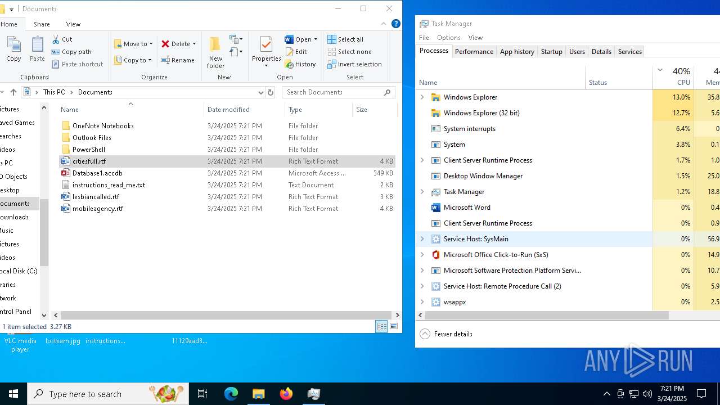Open the notification center icon
Screen dimensions: 720x405
point(701,394)
